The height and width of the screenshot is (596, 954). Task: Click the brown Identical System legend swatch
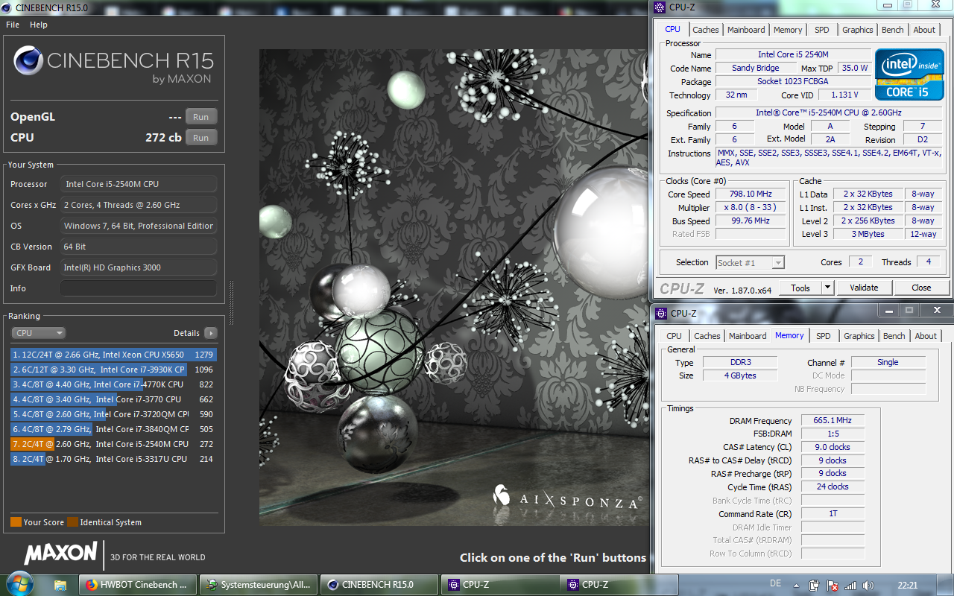click(72, 522)
